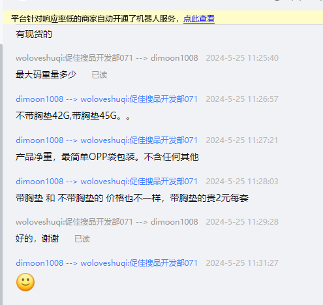Click the smiley face emoji message

pyautogui.click(x=25, y=282)
